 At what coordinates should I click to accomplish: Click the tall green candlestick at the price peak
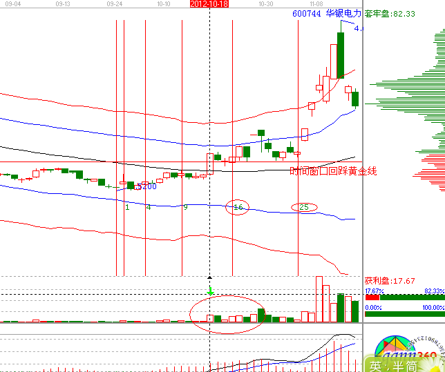pyautogui.click(x=340, y=55)
